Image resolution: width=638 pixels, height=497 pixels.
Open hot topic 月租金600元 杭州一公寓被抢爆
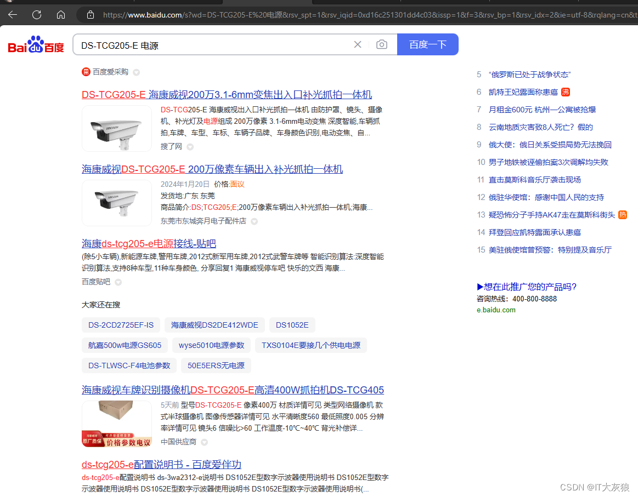coord(542,110)
